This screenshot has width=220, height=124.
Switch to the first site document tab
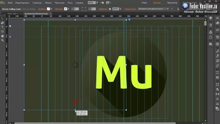point(13,14)
